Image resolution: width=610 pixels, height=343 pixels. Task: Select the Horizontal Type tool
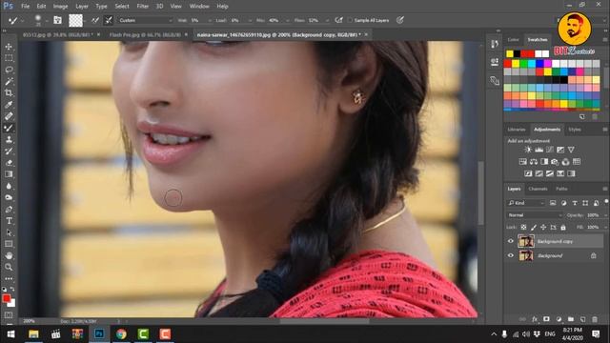click(9, 221)
